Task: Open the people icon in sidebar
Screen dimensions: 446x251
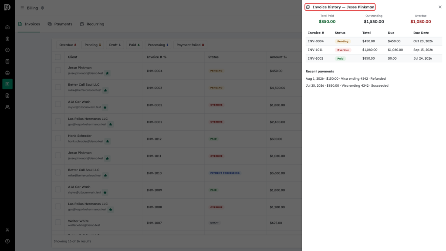Action: (x=7, y=107)
